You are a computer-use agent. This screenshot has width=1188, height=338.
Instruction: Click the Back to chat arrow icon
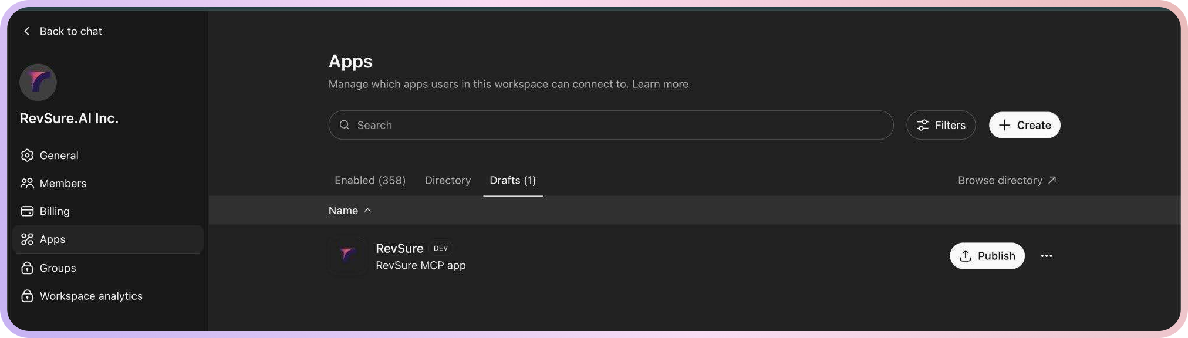pyautogui.click(x=26, y=31)
